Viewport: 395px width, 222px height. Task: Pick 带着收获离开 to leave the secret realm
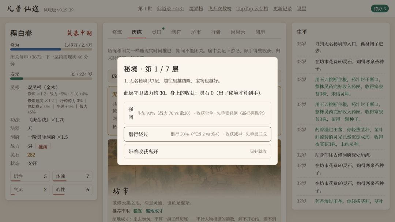(197, 152)
